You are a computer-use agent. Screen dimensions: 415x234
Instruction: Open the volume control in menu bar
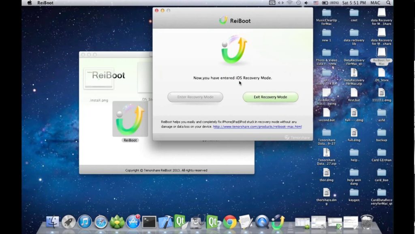306,3
